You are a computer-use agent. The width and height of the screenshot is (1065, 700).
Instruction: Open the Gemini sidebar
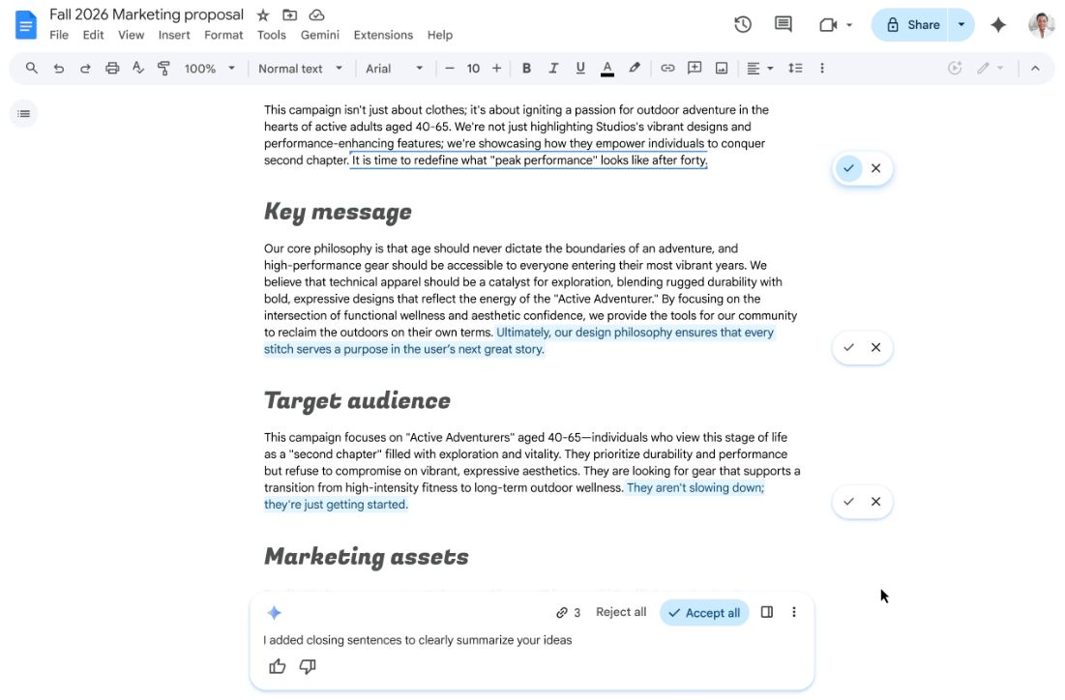pos(997,24)
